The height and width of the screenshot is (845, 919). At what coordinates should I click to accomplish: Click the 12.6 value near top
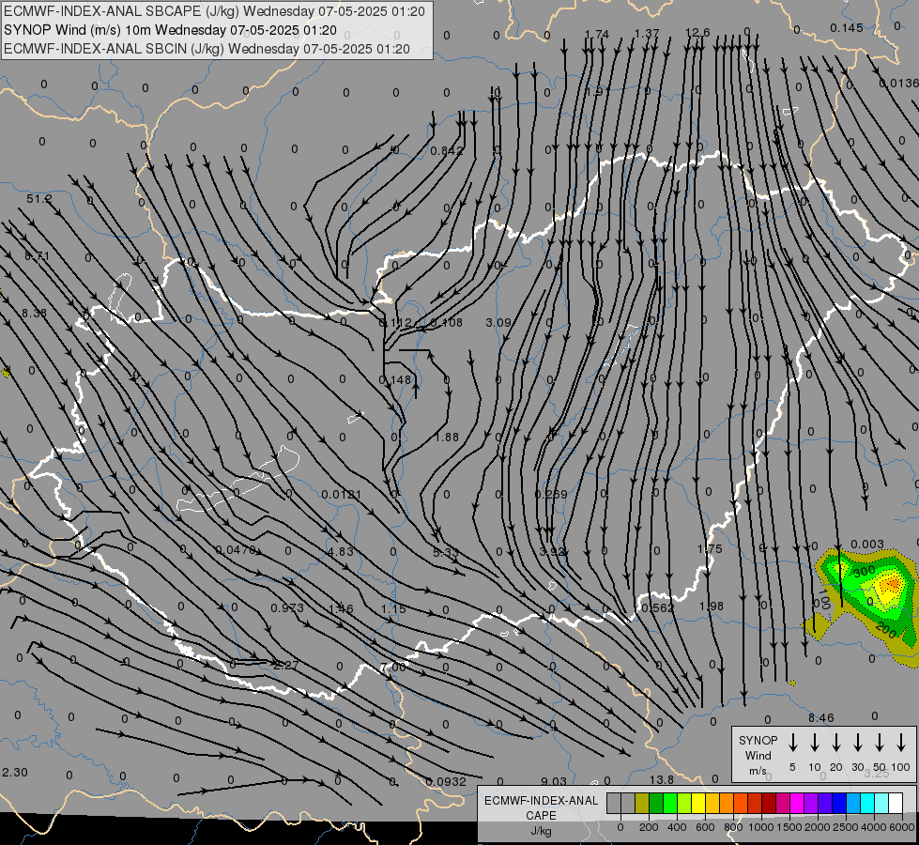(697, 33)
